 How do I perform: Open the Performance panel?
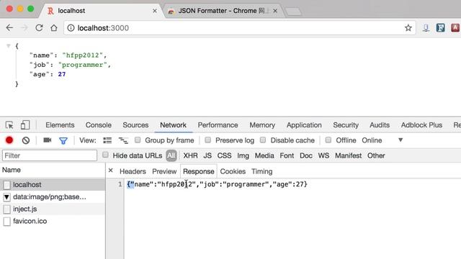click(x=218, y=125)
